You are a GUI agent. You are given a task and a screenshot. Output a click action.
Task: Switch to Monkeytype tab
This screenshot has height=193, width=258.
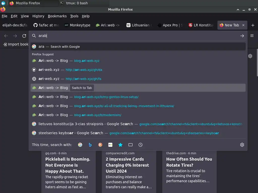pos(78,25)
